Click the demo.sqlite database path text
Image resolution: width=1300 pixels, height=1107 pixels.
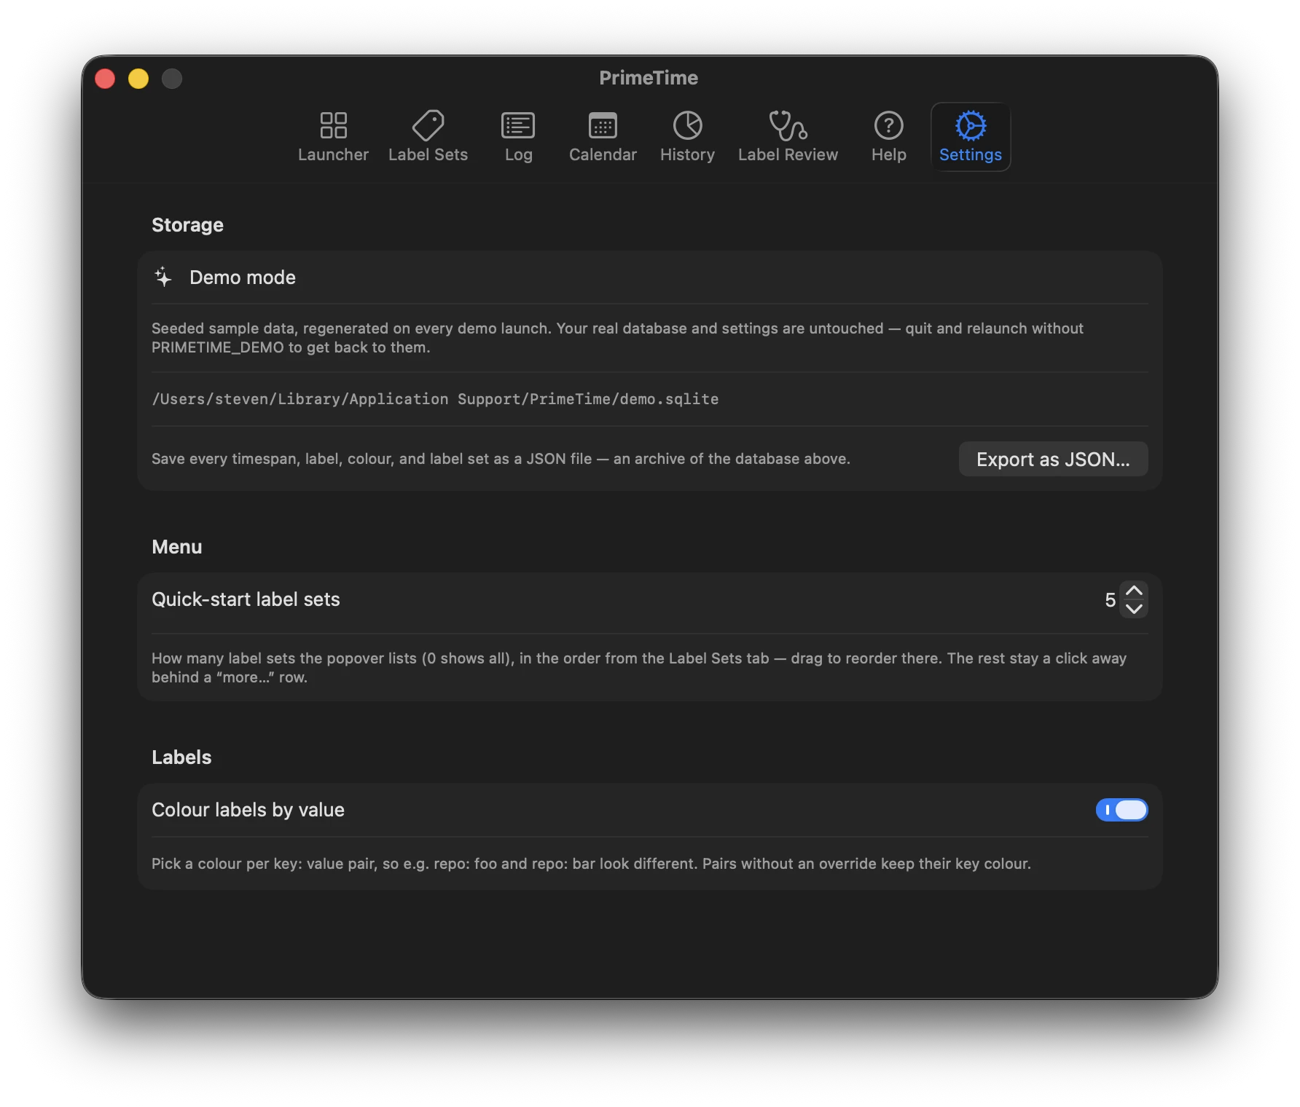pyautogui.click(x=435, y=399)
